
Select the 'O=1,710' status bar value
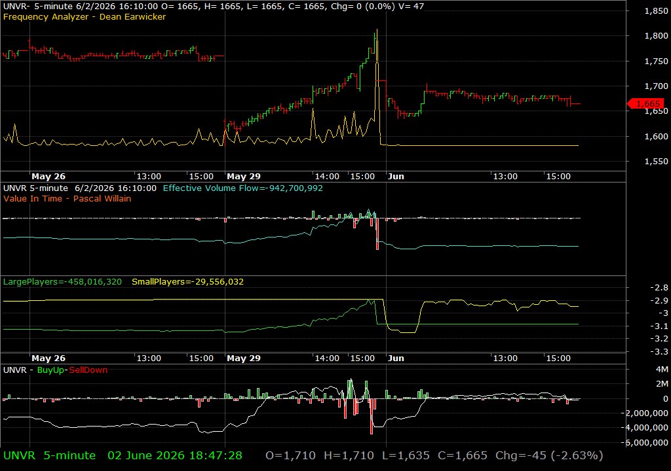(x=290, y=455)
